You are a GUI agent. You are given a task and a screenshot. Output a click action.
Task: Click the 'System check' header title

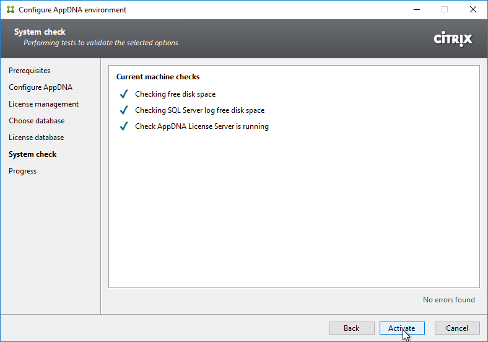coord(40,32)
